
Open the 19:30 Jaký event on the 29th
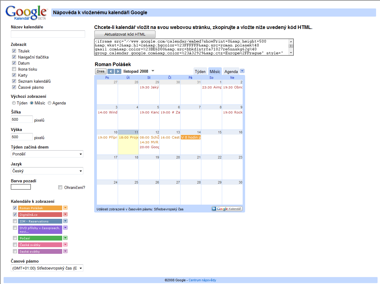coord(149,88)
